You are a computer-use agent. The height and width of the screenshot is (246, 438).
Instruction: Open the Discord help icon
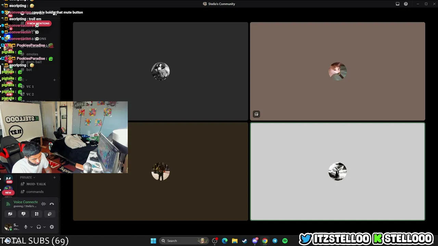tap(406, 4)
